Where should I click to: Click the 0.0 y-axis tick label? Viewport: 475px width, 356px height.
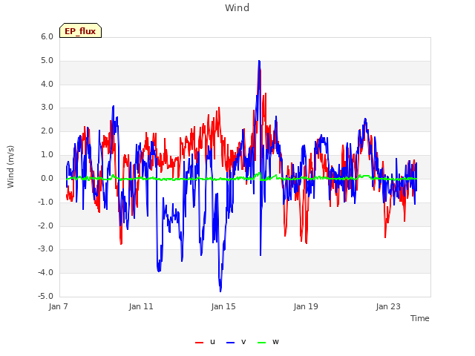(47, 178)
